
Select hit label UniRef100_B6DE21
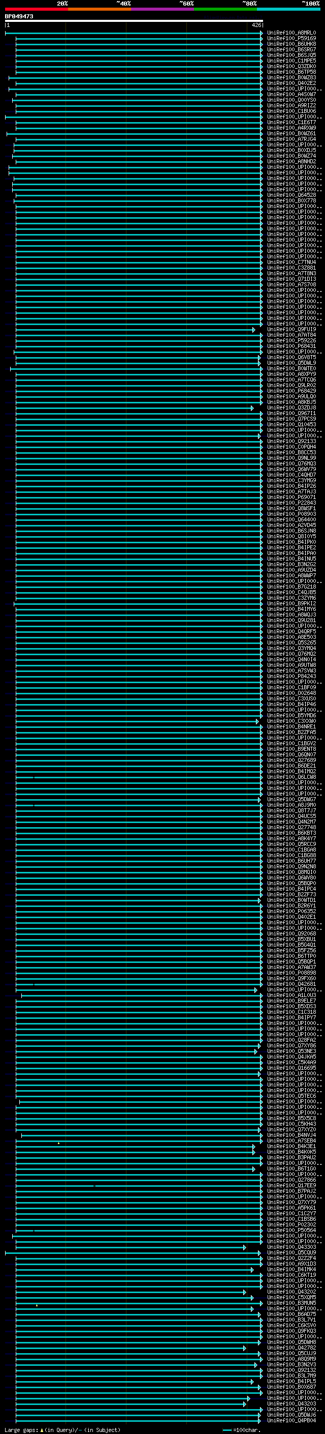(291, 766)
